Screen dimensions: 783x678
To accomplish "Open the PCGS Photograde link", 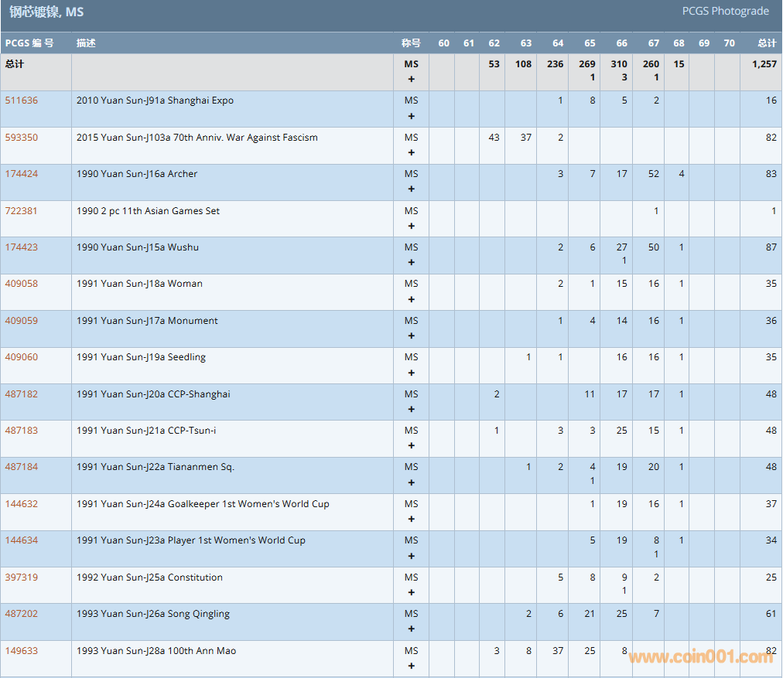I will 725,11.
